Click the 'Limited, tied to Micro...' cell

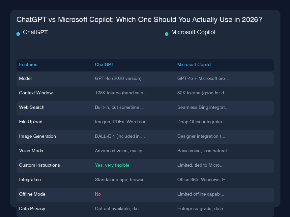(x=200, y=165)
